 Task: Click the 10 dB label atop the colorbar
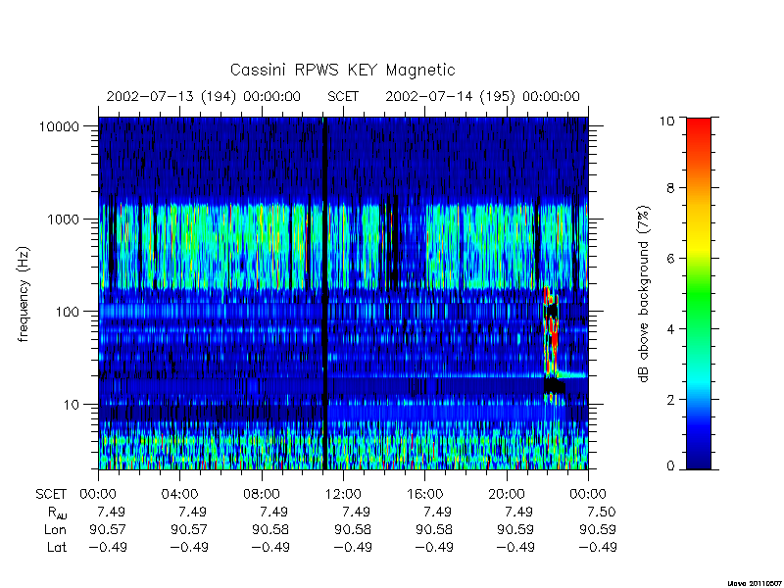[x=666, y=121]
